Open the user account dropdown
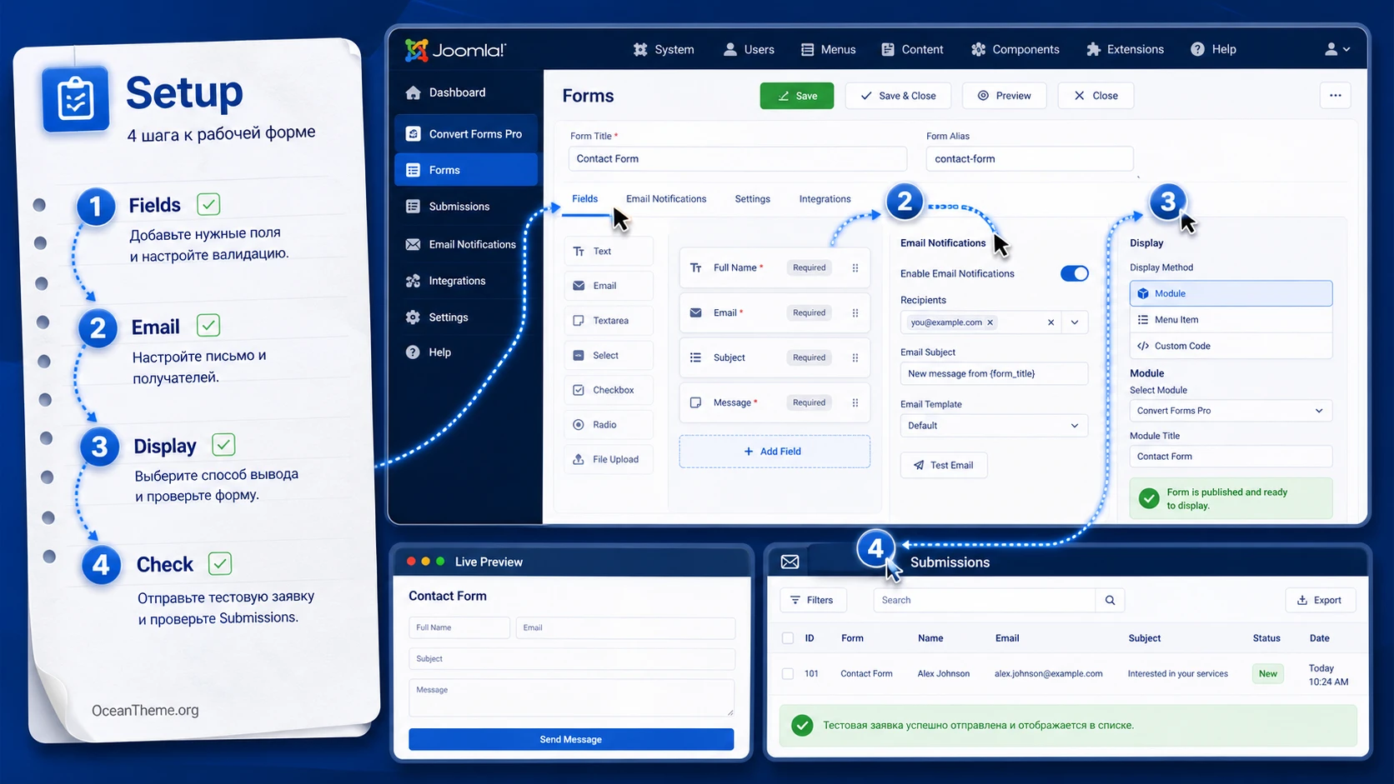 [1337, 49]
